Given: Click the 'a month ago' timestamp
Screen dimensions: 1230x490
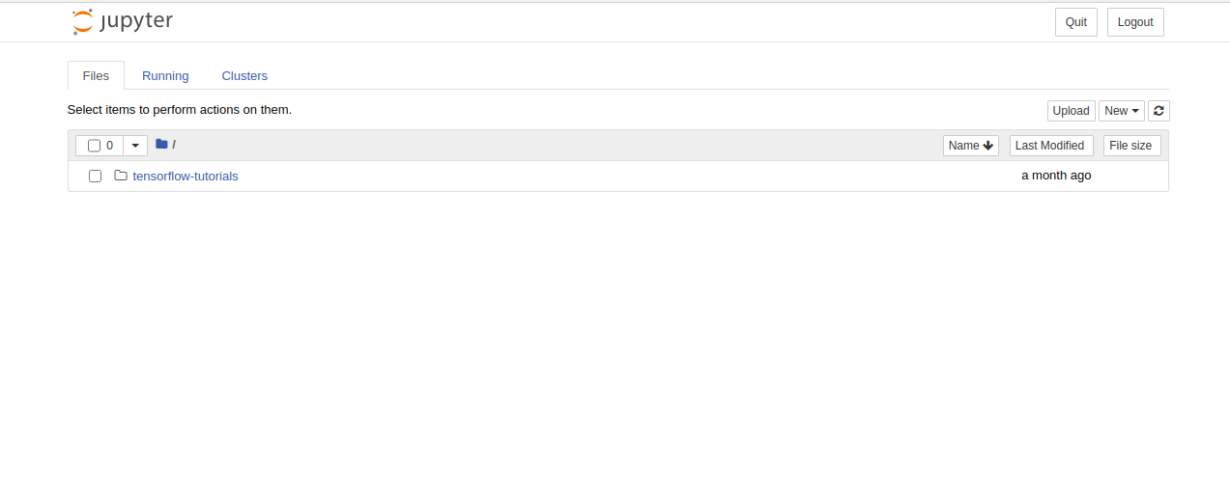Looking at the screenshot, I should [1056, 176].
